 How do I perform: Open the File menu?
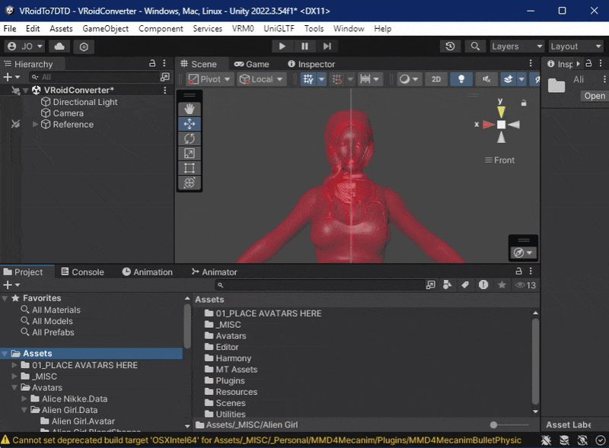pos(10,29)
